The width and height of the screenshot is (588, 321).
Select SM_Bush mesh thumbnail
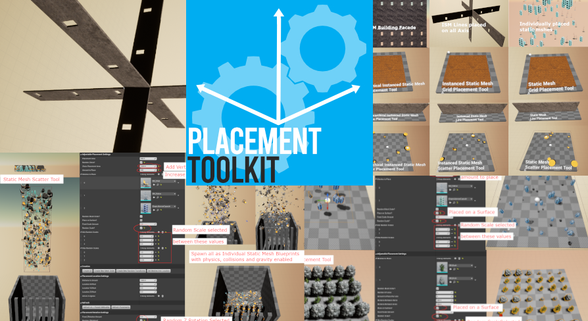(442, 267)
